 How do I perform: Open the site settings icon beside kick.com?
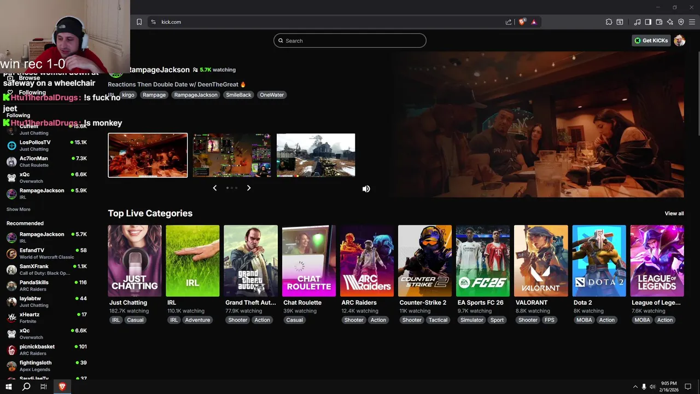click(153, 22)
